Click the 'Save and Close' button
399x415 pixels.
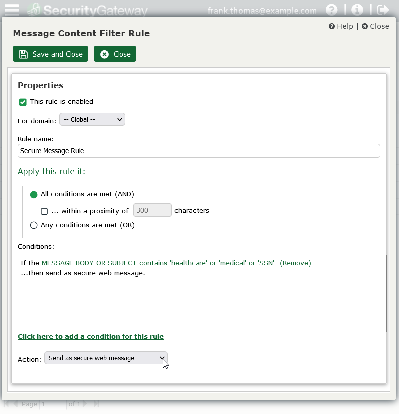click(50, 54)
